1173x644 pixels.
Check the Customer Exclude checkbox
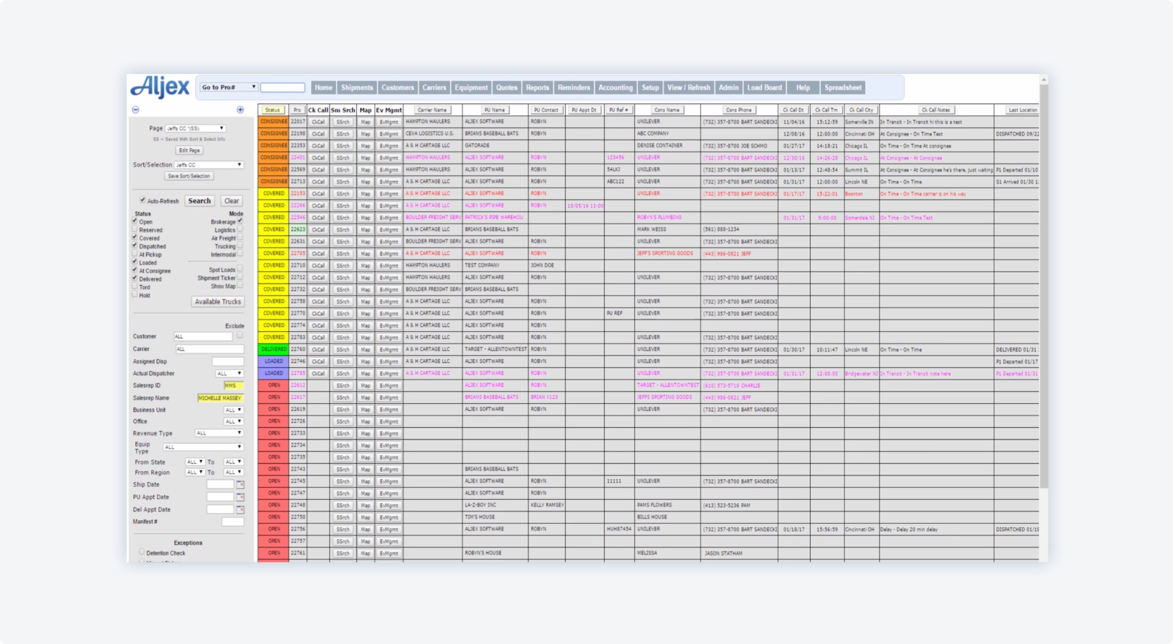(240, 336)
